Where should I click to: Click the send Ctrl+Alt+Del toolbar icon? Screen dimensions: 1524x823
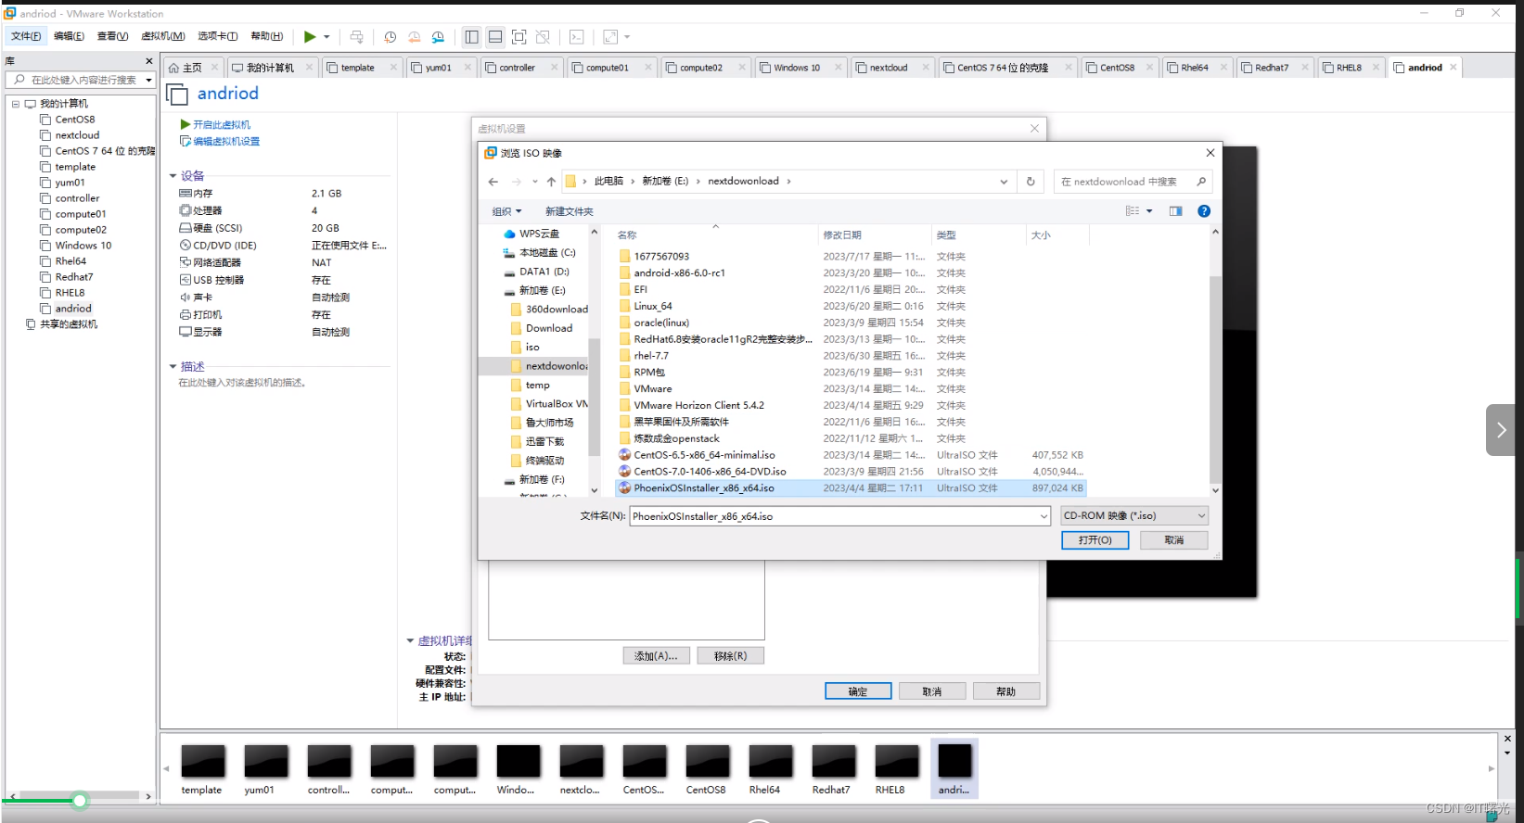pyautogui.click(x=356, y=37)
